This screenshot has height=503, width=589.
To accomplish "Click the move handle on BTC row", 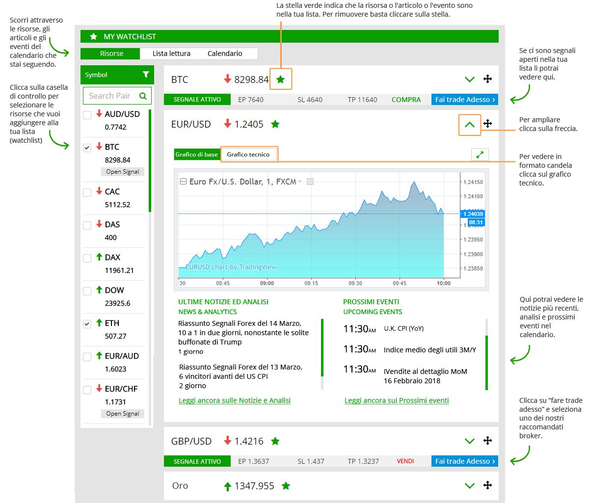I will [x=487, y=79].
